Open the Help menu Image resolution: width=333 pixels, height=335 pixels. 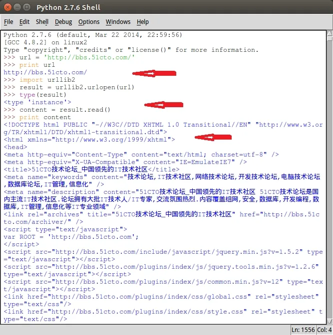(x=142, y=22)
